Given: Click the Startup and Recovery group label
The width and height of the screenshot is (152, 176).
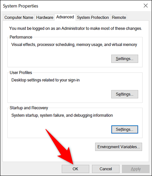Looking at the screenshot, I should (x=29, y=108).
